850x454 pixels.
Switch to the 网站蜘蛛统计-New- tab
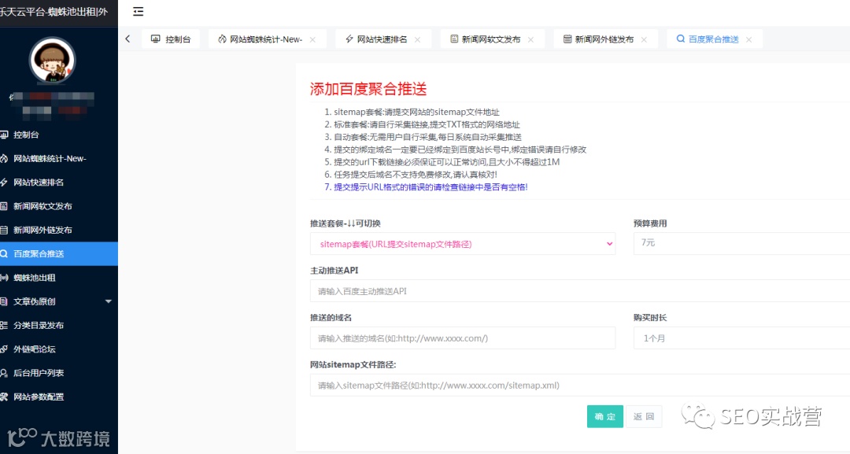[266, 39]
